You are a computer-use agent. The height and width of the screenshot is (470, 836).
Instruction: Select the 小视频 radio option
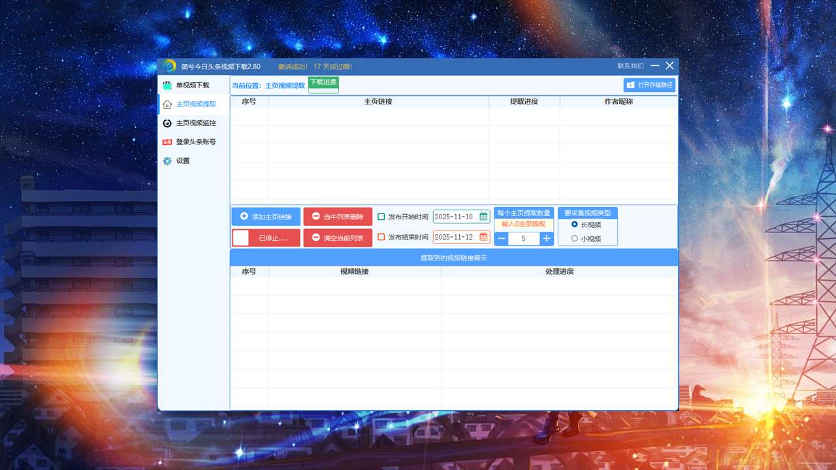tap(575, 239)
